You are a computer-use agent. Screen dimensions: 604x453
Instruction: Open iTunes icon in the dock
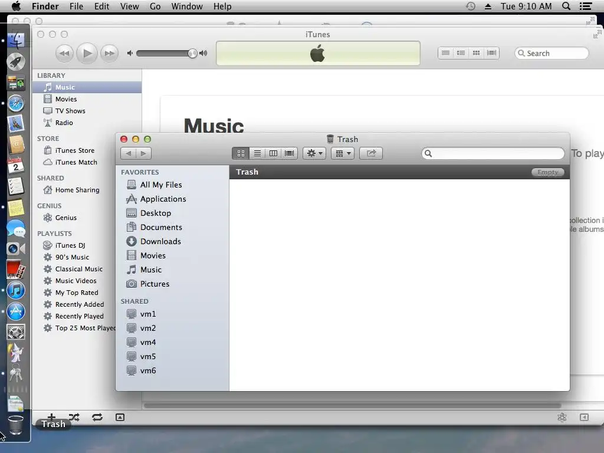[16, 290]
